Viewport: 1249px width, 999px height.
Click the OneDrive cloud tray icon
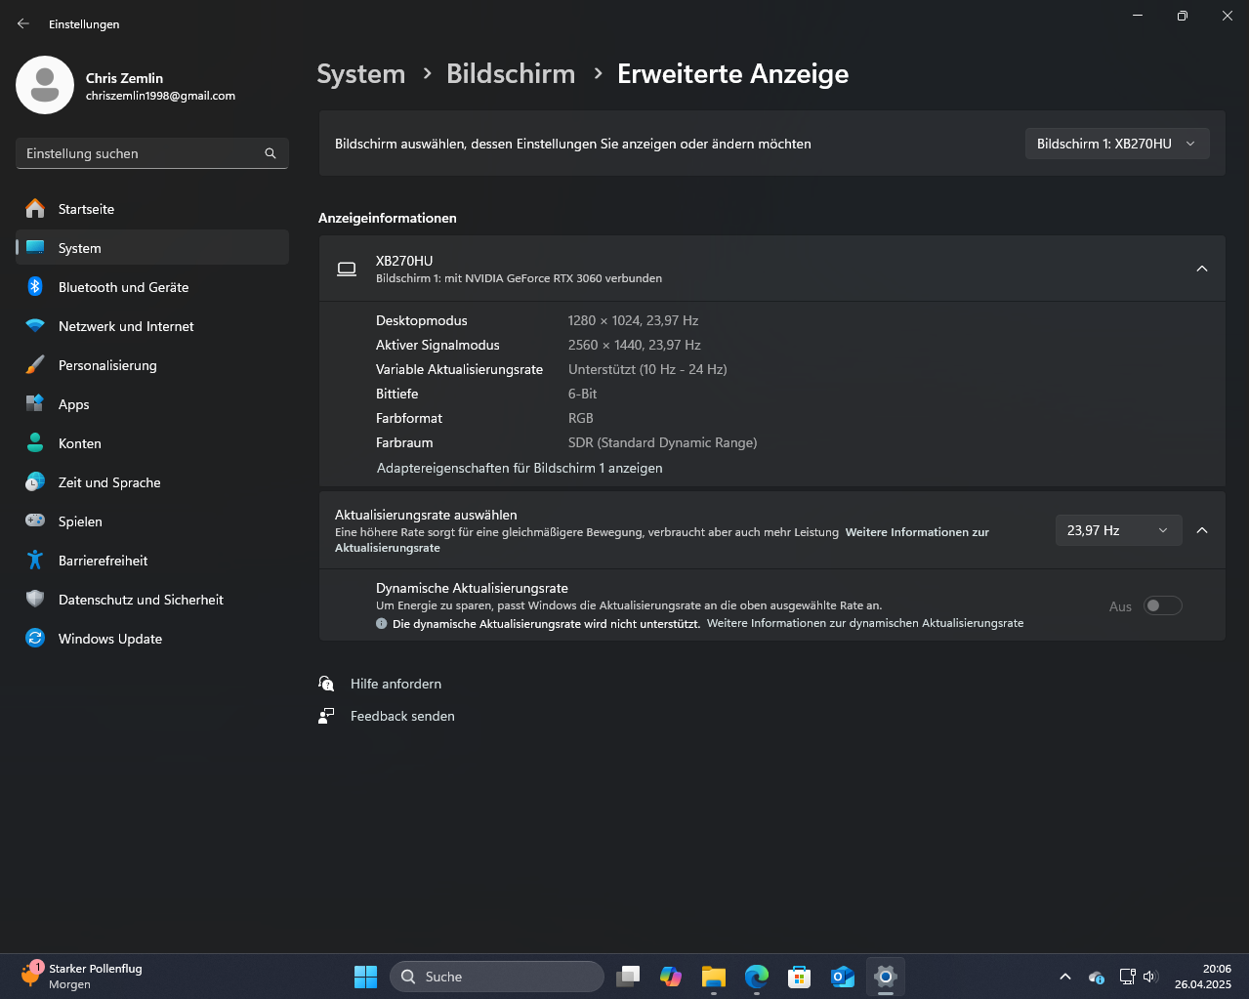click(x=1097, y=977)
